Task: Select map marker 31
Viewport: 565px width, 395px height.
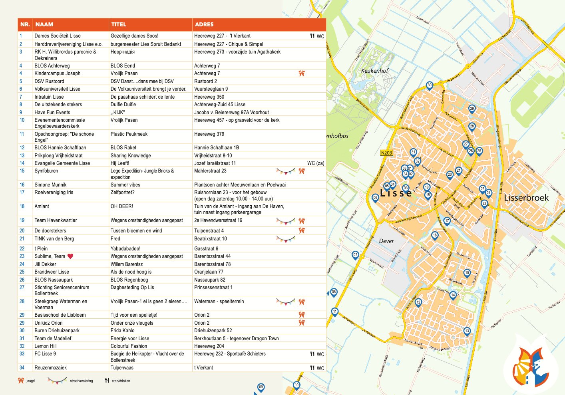Action: [413, 153]
